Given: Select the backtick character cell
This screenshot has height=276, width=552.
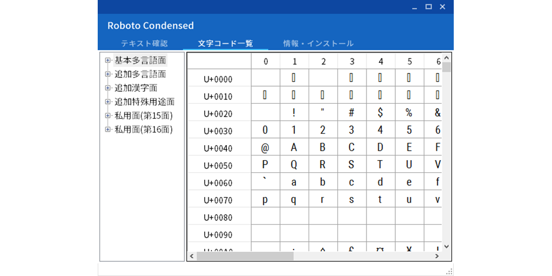Looking at the screenshot, I should 266,182.
